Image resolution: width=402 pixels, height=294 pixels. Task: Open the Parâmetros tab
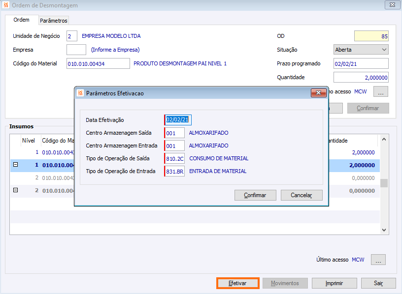tap(54, 21)
